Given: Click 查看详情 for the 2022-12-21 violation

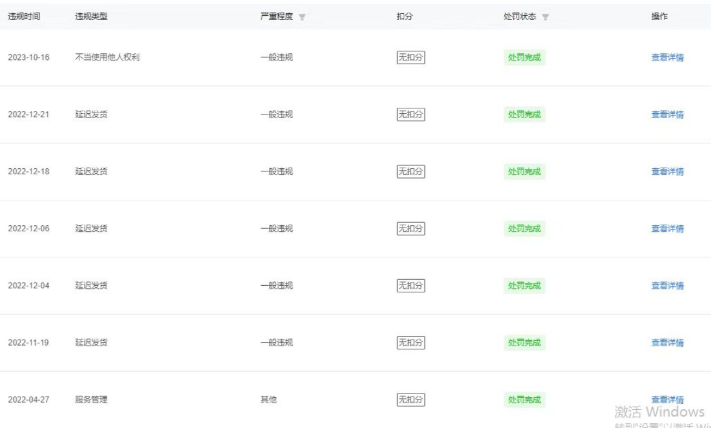Looking at the screenshot, I should tap(667, 114).
